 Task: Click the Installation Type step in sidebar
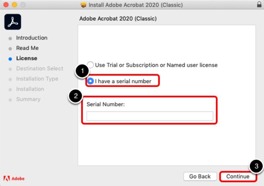(37, 79)
